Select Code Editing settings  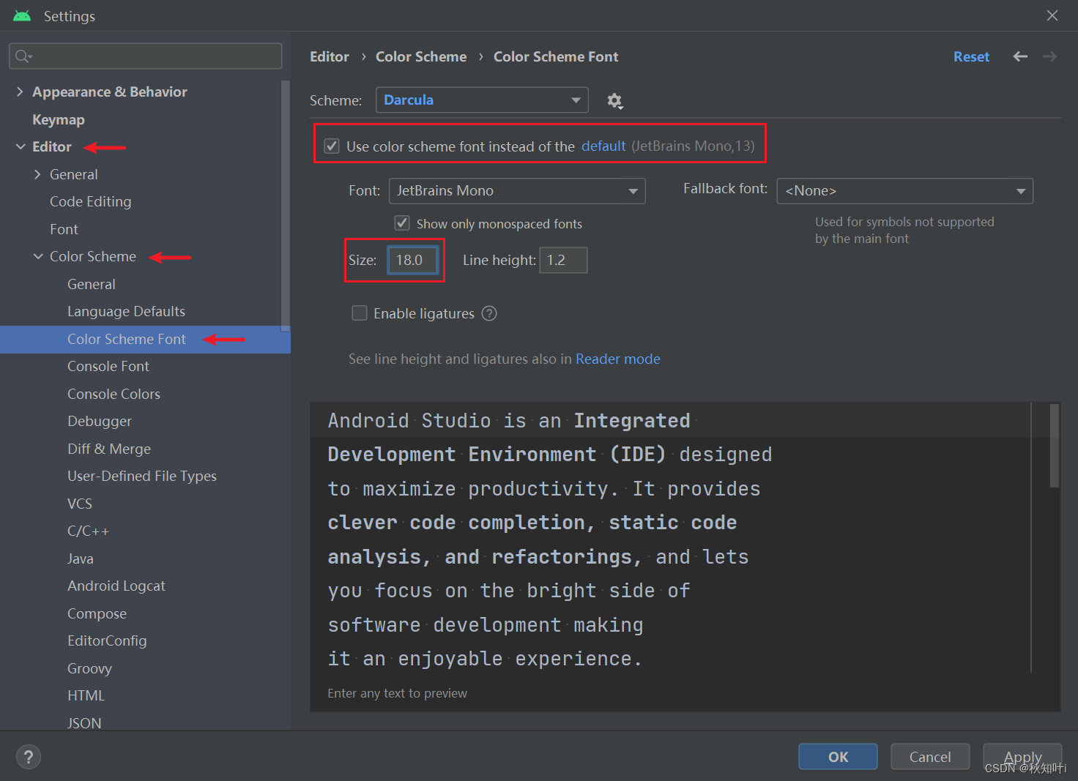91,201
